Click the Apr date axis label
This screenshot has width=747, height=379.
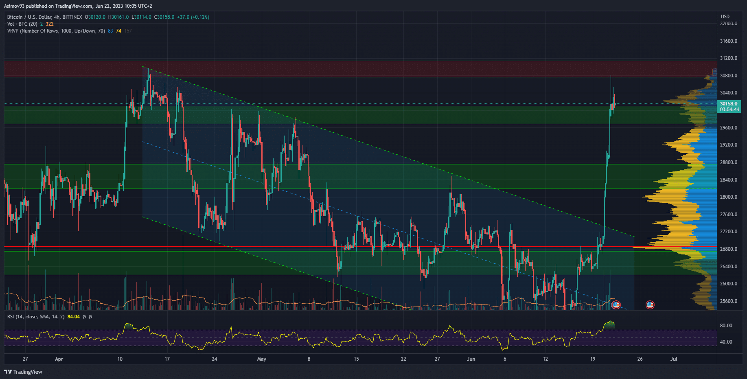[59, 359]
